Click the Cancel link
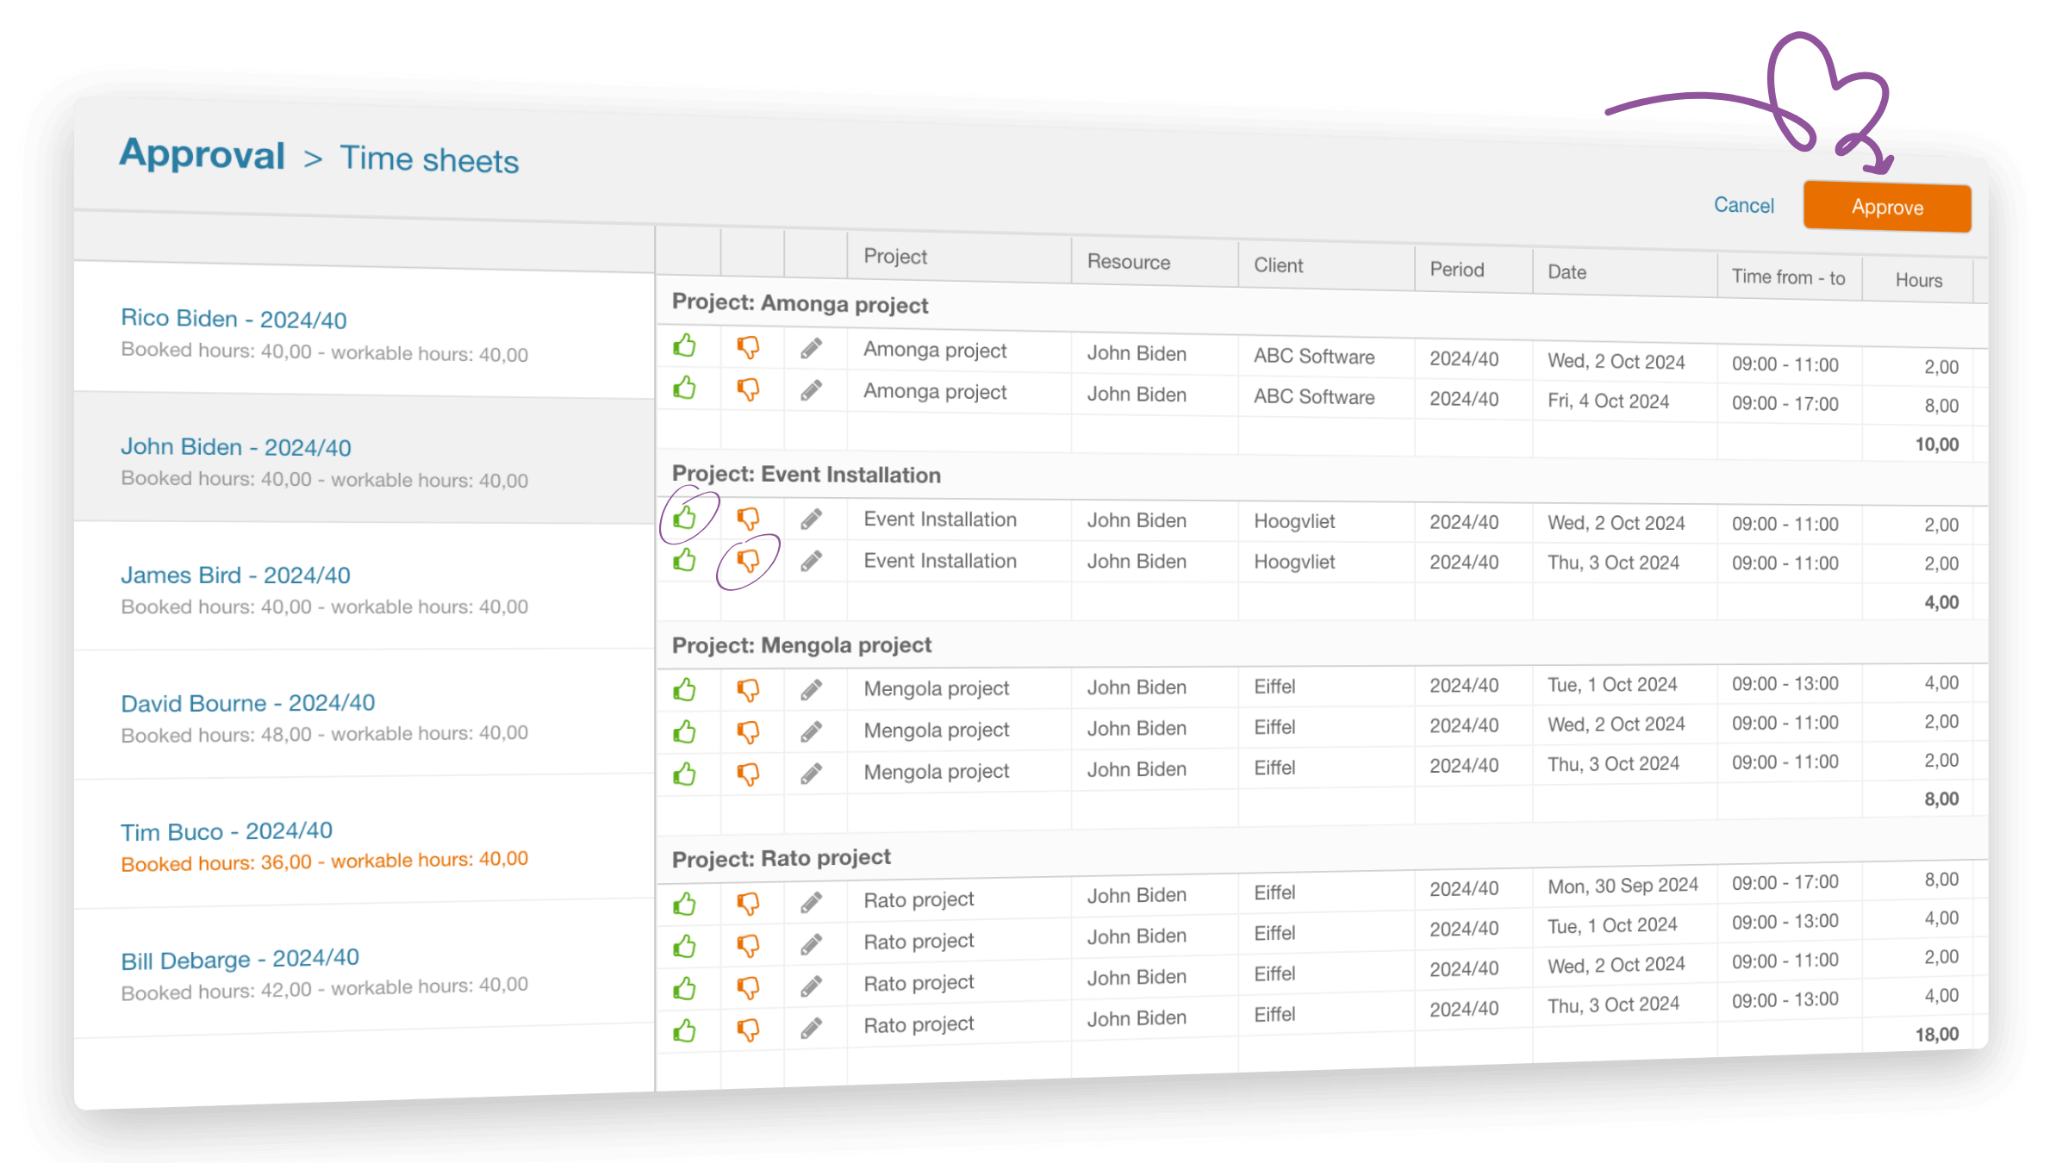 [x=1744, y=205]
